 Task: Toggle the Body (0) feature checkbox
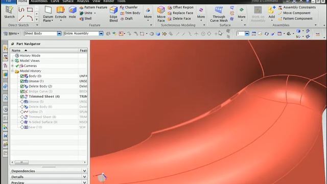[x=22, y=76]
